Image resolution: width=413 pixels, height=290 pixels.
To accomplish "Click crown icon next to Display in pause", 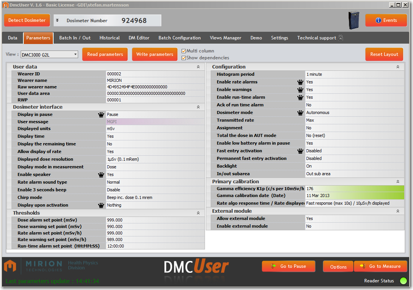I will [101, 114].
